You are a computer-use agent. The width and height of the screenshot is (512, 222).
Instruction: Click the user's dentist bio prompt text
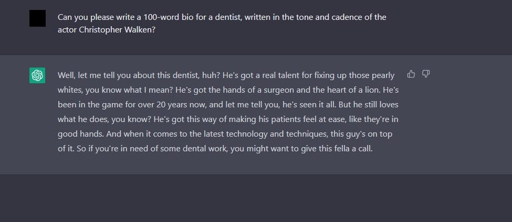point(222,24)
